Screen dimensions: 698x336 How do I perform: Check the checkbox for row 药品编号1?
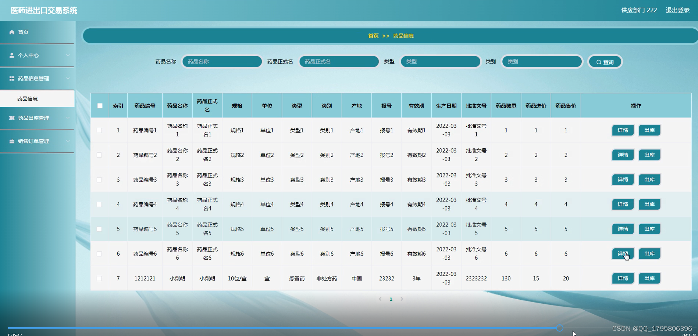click(x=99, y=130)
